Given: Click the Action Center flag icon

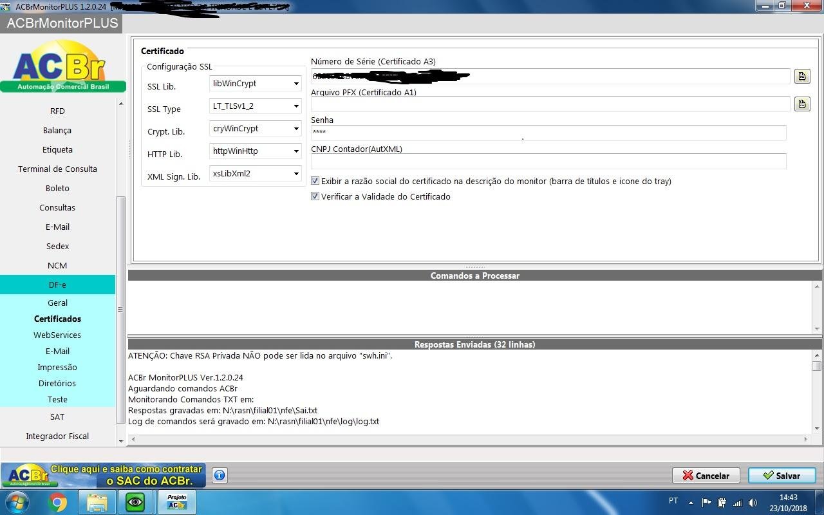Looking at the screenshot, I should [x=706, y=502].
